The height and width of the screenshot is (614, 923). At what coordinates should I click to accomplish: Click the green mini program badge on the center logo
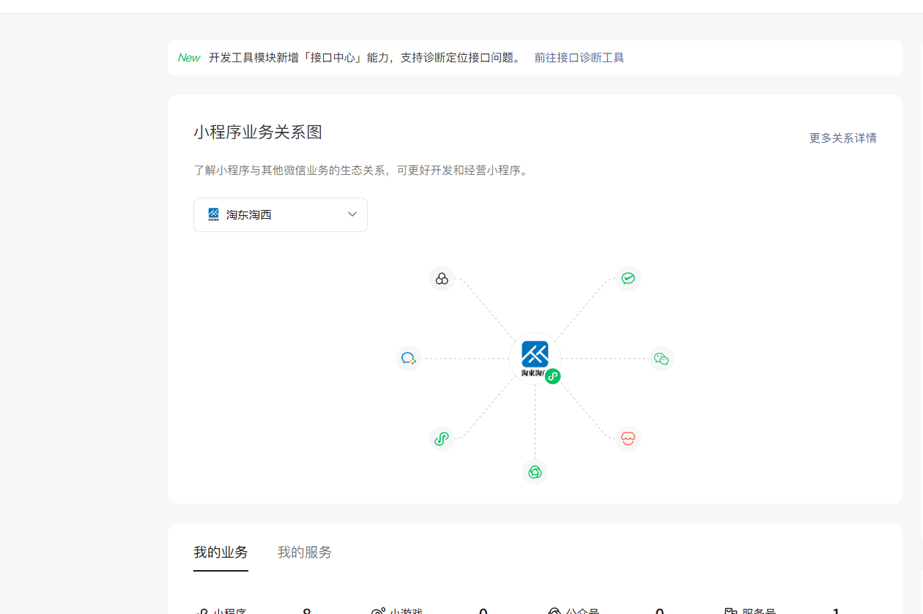[x=553, y=376]
